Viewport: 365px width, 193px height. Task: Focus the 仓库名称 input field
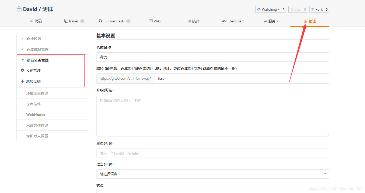(x=213, y=57)
